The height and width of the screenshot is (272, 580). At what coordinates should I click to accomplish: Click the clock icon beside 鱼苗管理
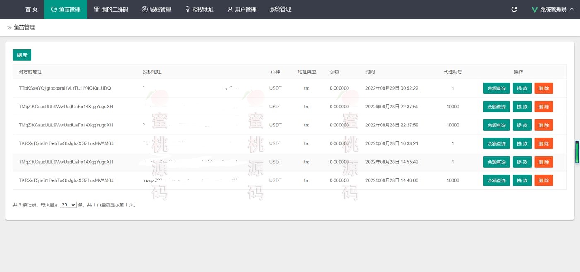[54, 9]
